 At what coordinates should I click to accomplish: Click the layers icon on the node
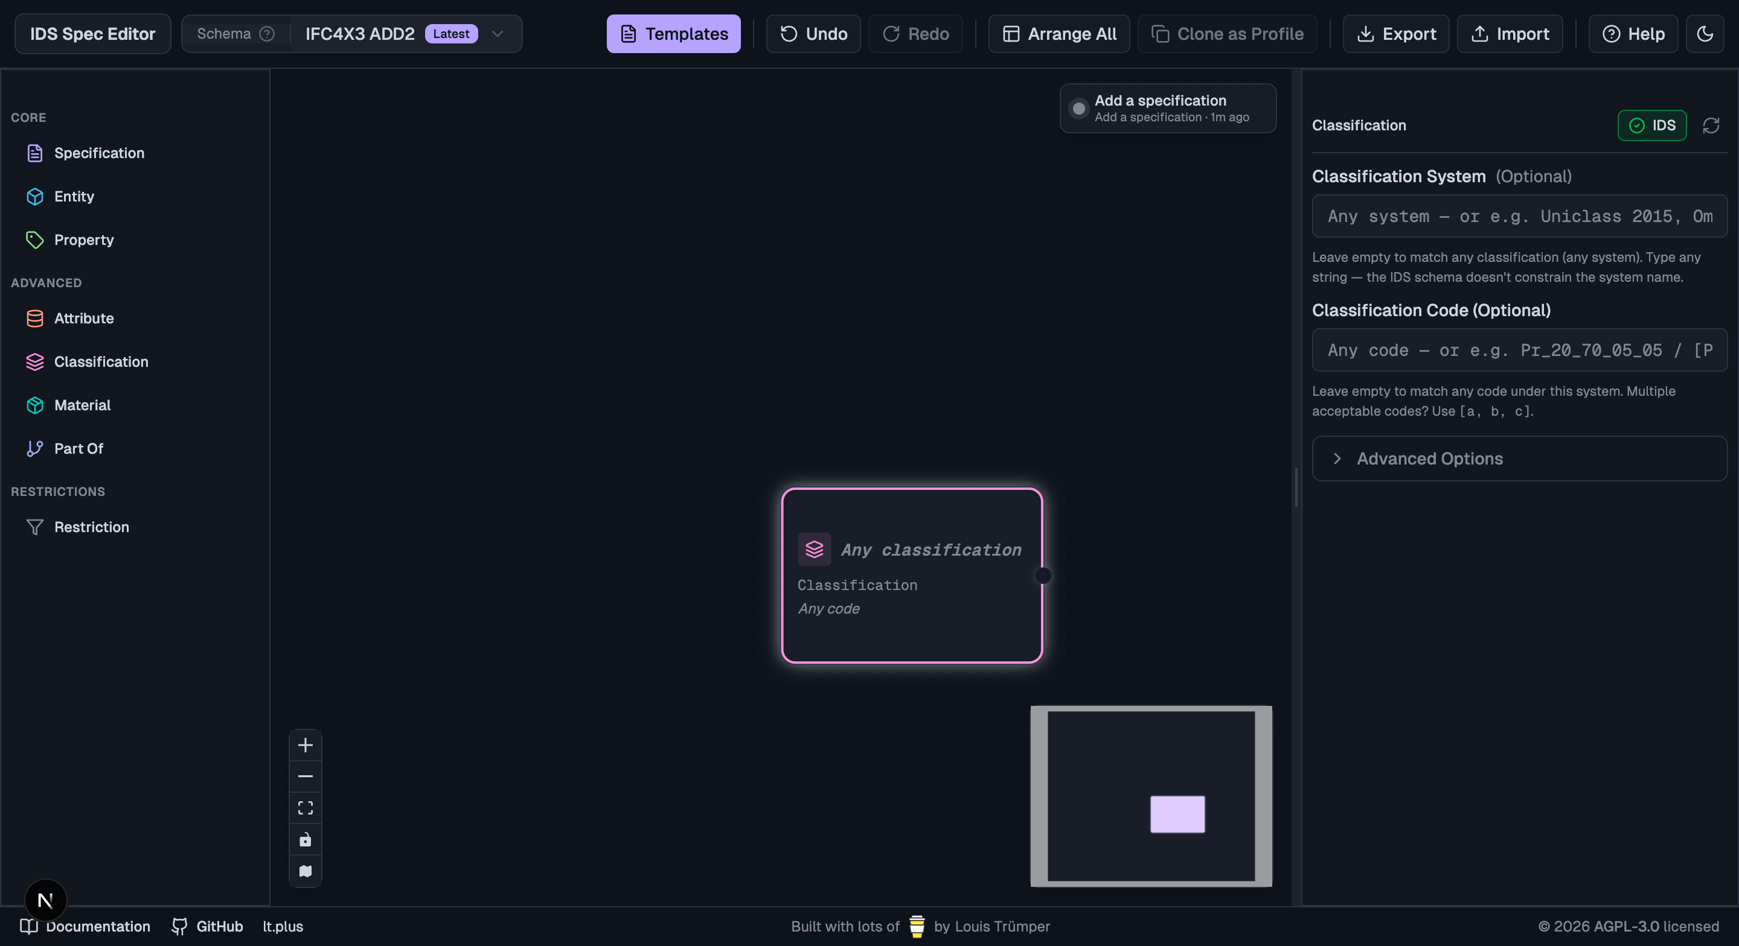pyautogui.click(x=814, y=549)
